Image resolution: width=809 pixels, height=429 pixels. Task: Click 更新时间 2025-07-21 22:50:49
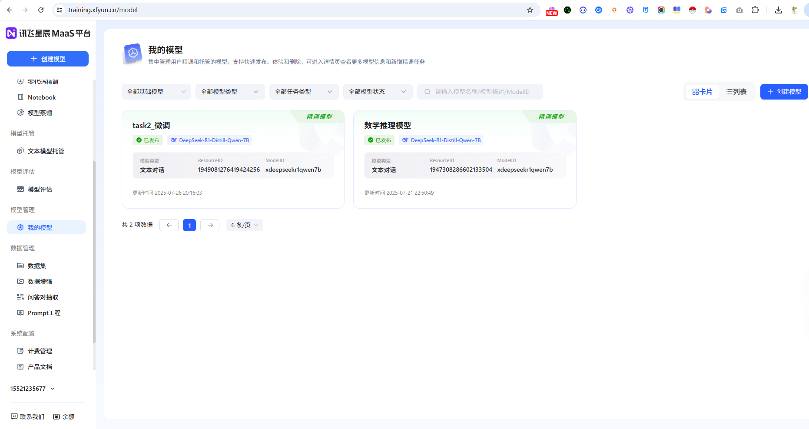(x=399, y=193)
